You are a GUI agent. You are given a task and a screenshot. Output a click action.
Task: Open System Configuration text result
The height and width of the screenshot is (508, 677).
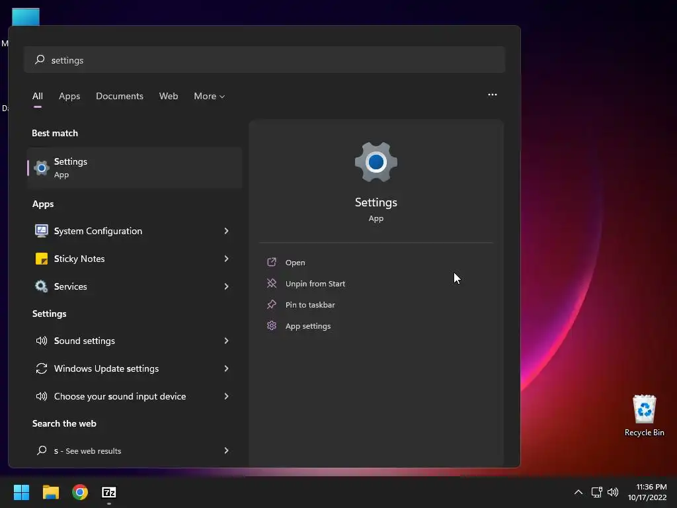click(x=98, y=231)
